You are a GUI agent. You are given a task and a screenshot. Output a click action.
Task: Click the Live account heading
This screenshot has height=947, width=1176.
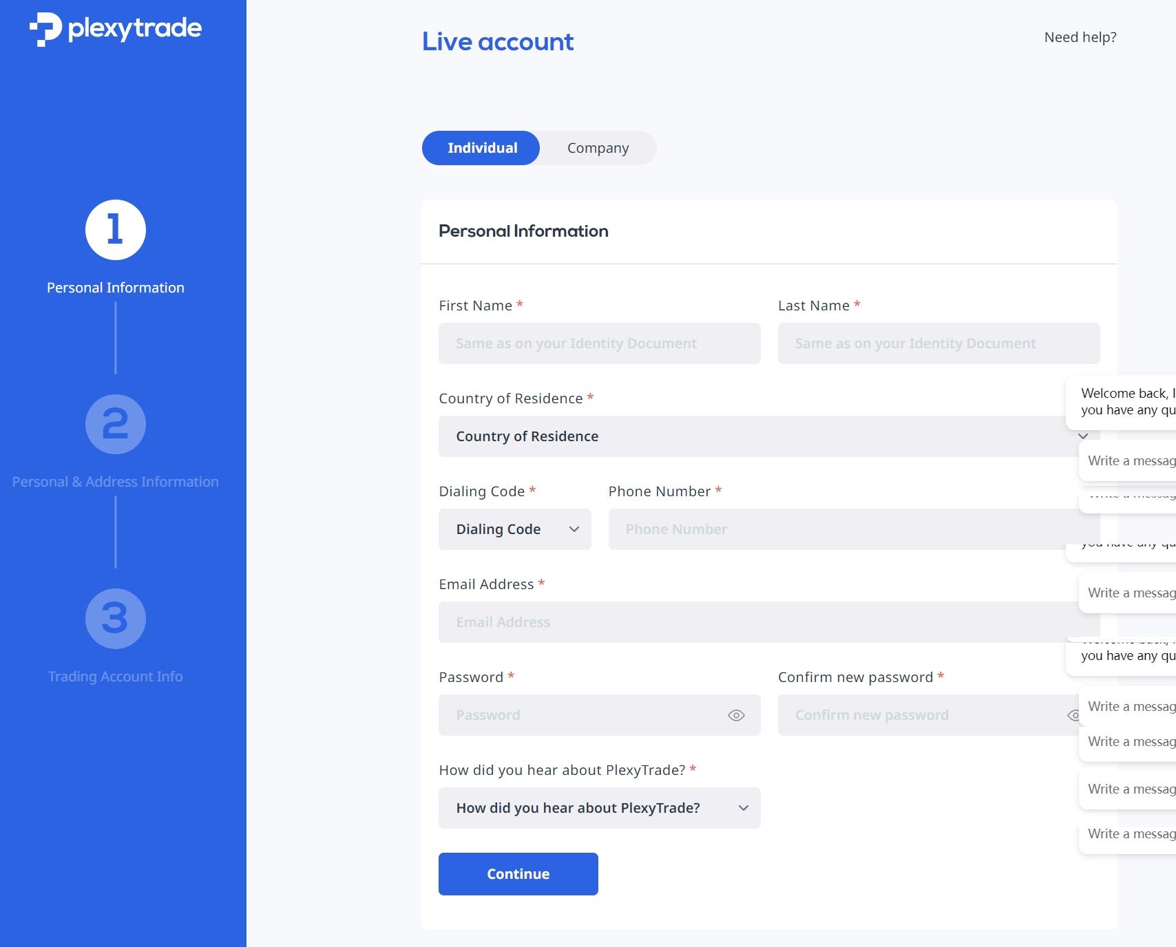coord(498,42)
